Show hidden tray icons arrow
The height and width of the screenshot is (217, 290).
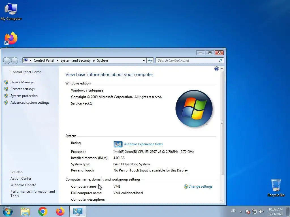pyautogui.click(x=241, y=212)
